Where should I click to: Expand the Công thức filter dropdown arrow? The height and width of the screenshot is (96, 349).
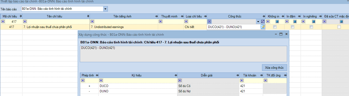click(258, 21)
